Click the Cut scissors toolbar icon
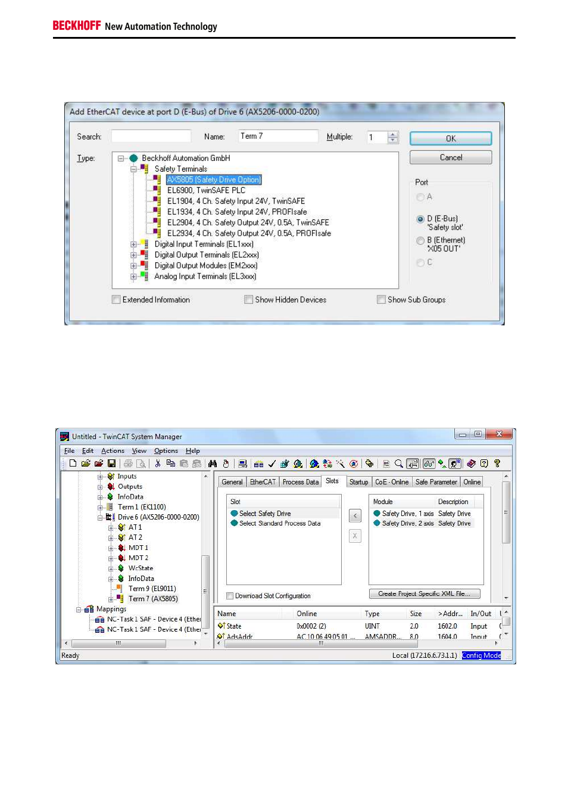Image resolution: width=568 pixels, height=805 pixels. 158,463
